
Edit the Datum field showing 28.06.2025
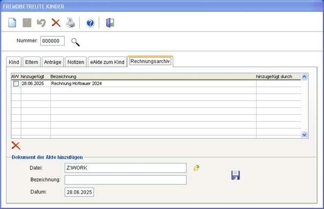[x=79, y=192]
